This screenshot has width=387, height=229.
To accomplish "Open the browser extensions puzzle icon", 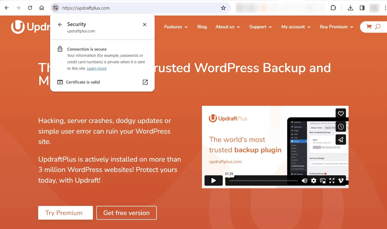I will click(333, 8).
